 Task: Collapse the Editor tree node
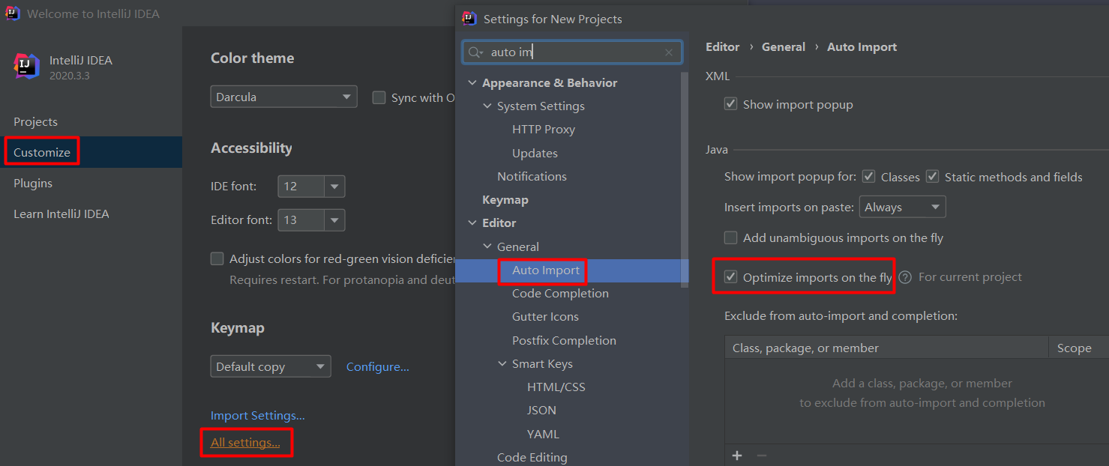472,223
